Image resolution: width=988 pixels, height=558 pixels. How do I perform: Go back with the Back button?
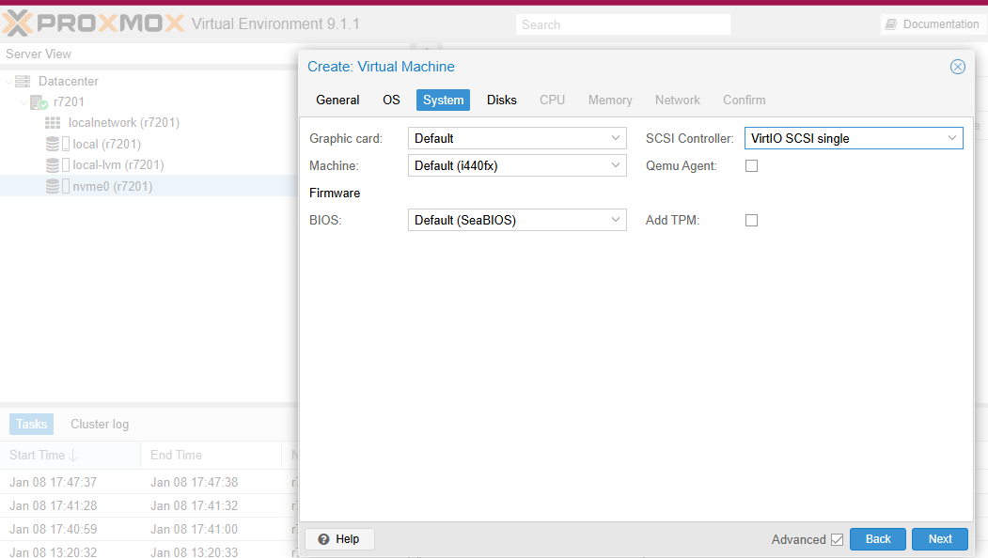[x=877, y=539]
